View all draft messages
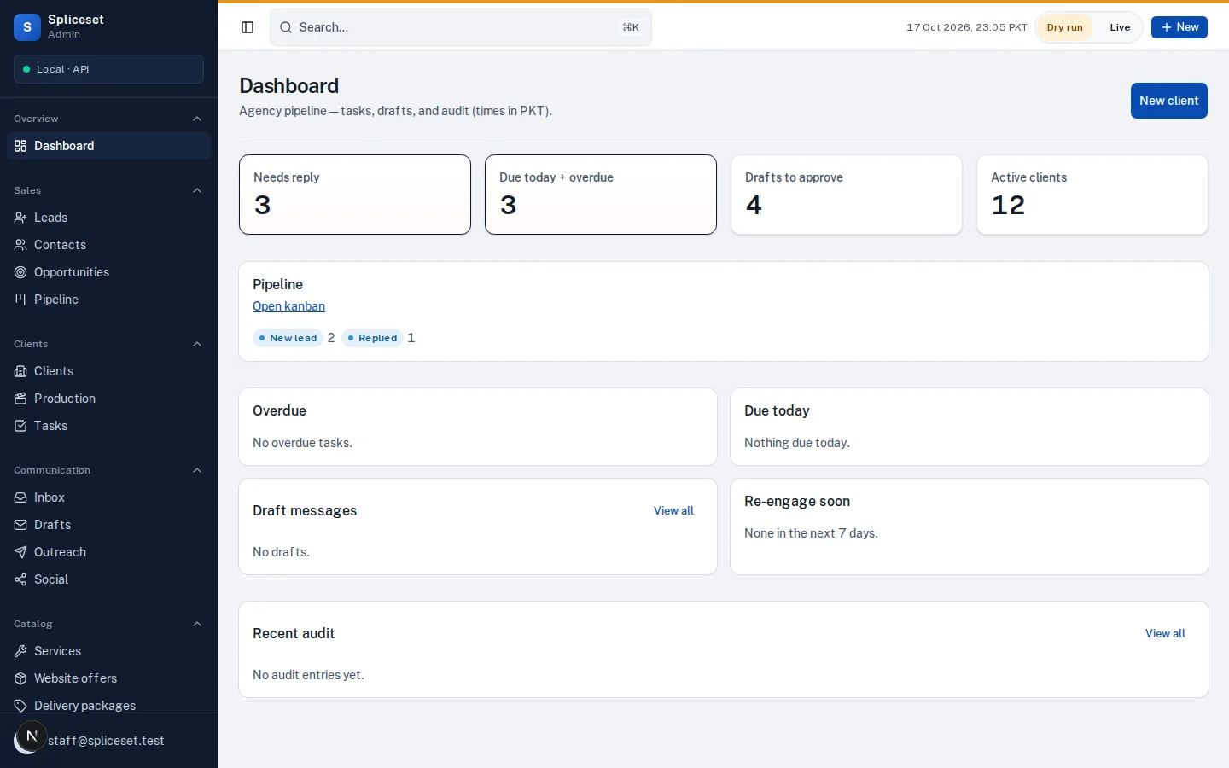 click(x=673, y=510)
